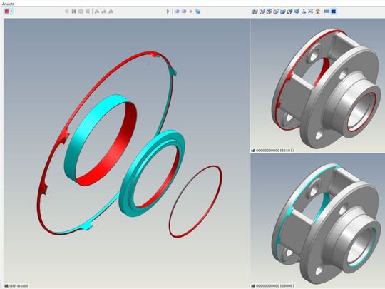This screenshot has height=289, width=385.
Task: Switch to the multi-pane split layout icon
Action: [x=334, y=11]
